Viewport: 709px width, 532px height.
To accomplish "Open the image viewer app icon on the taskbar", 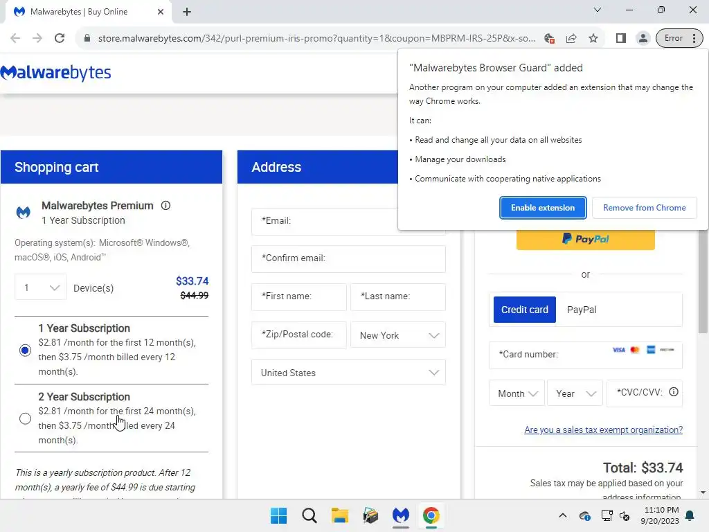I will pyautogui.click(x=370, y=515).
